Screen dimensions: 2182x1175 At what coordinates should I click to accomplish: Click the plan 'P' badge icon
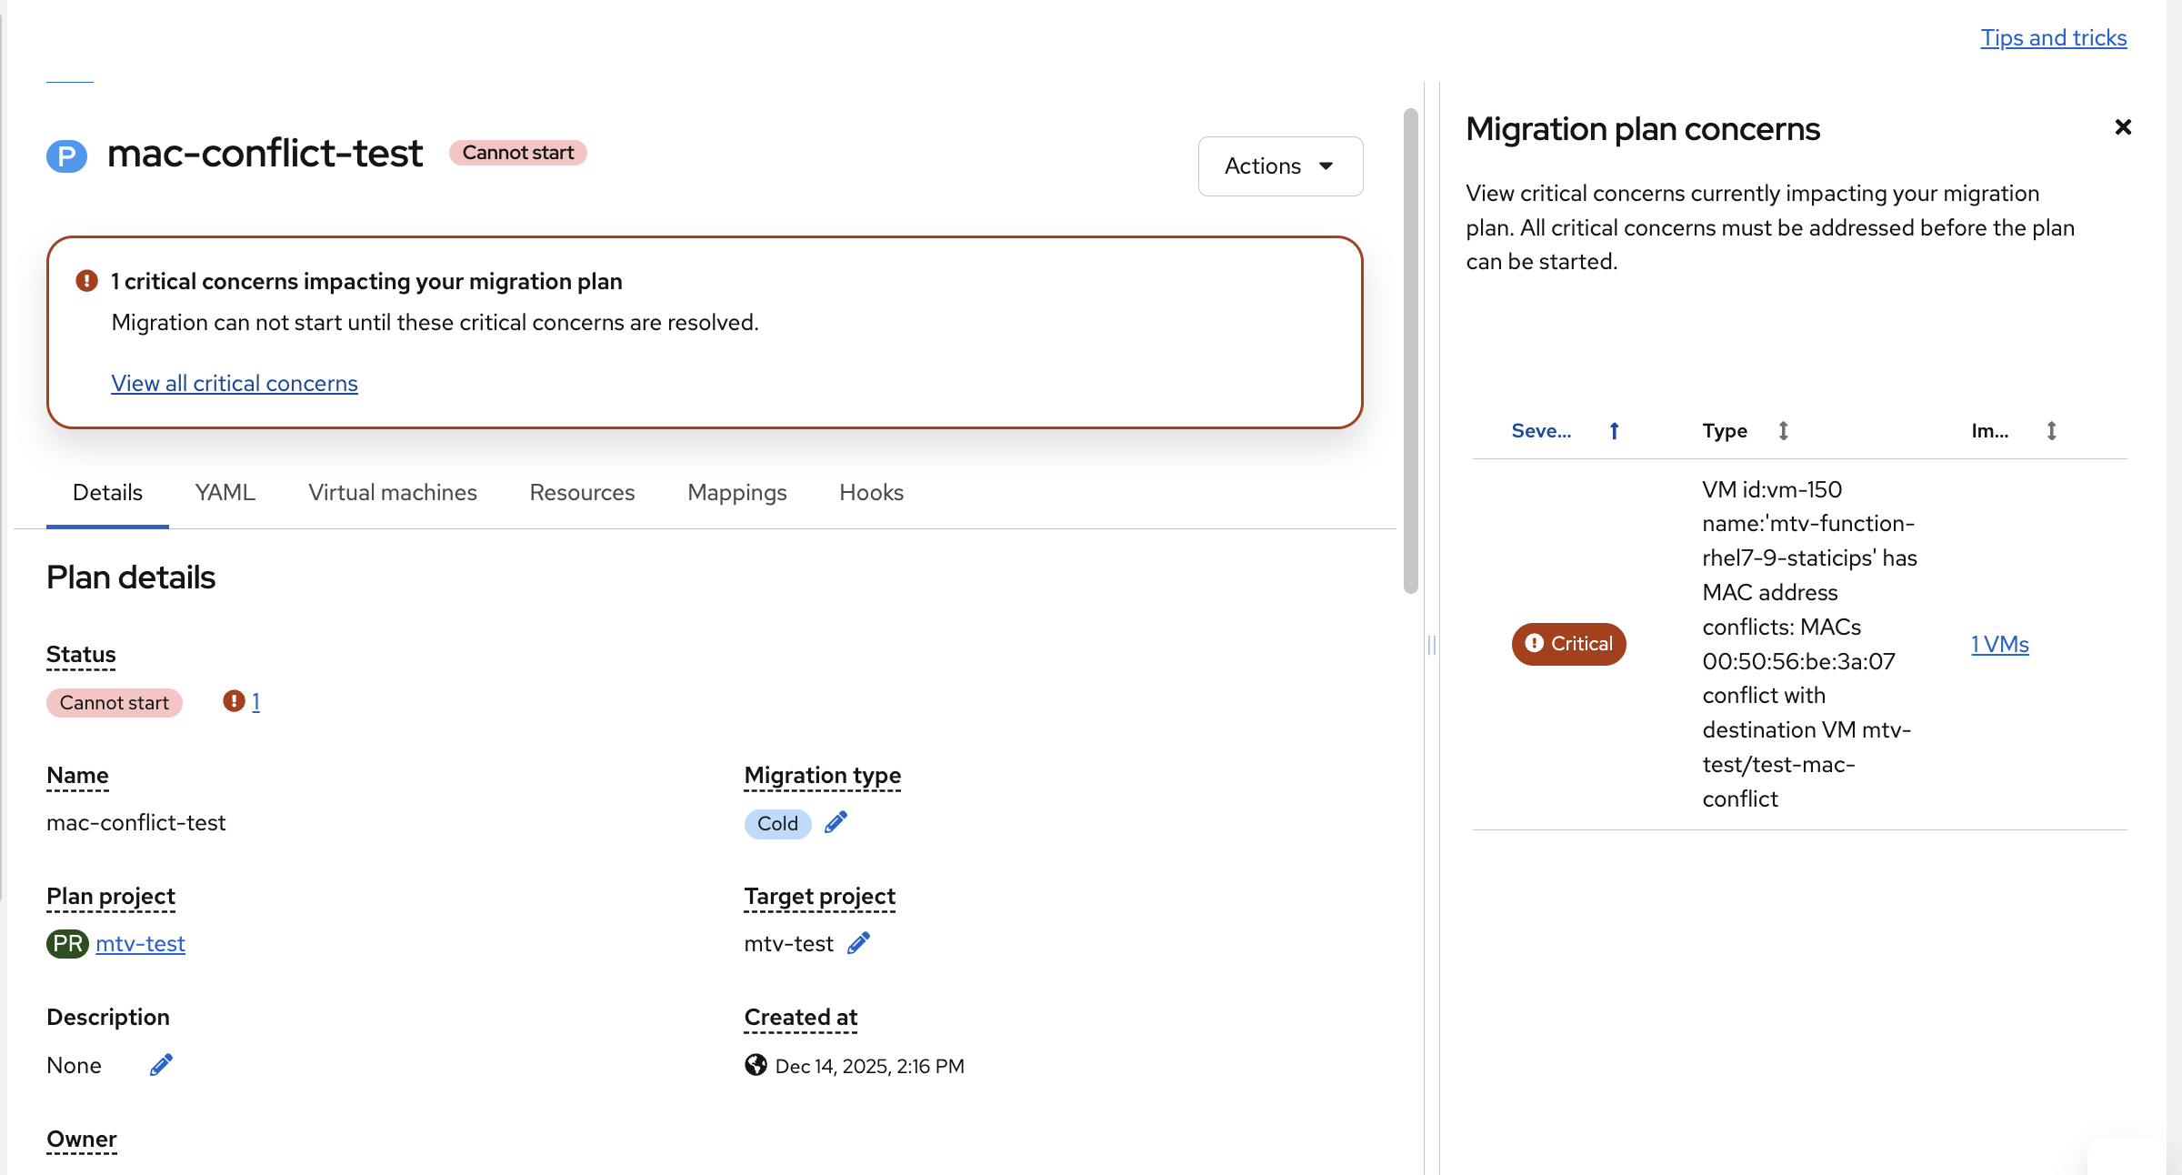coord(66,156)
